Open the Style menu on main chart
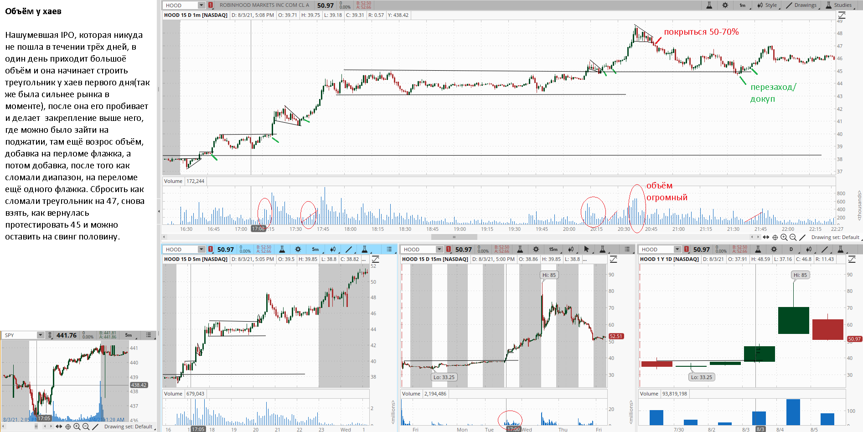 tap(767, 5)
